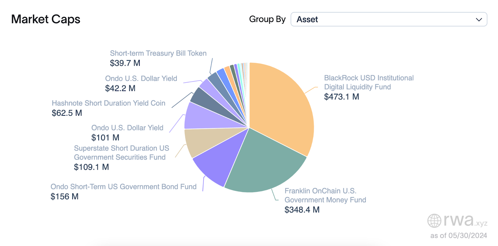The height and width of the screenshot is (246, 498).
Task: Select the lavender $101 M Ondo slice
Action: point(202,117)
